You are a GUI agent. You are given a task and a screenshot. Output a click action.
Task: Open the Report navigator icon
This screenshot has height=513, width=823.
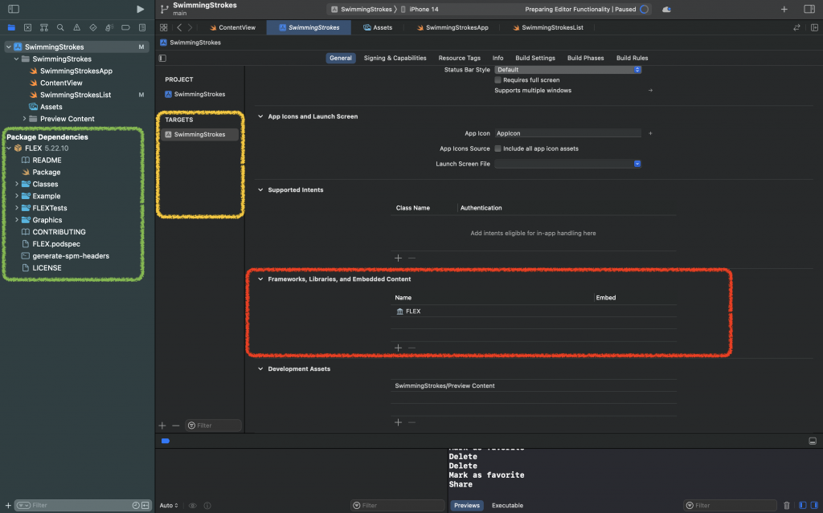[x=142, y=27]
